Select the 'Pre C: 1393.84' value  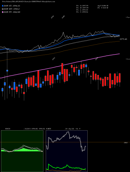click(82, 12)
